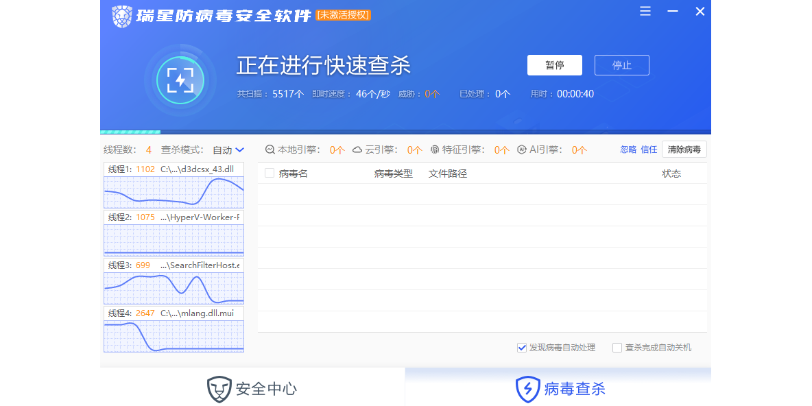This screenshot has height=406, width=812.
Task: Click the local engine icon
Action: tap(270, 150)
